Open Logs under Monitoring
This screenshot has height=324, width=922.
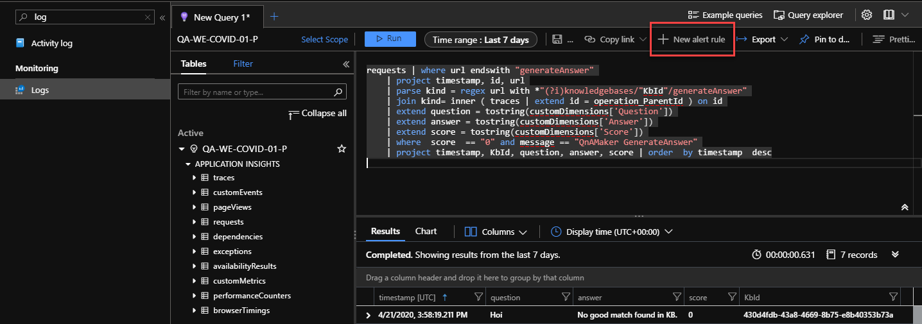tap(40, 90)
